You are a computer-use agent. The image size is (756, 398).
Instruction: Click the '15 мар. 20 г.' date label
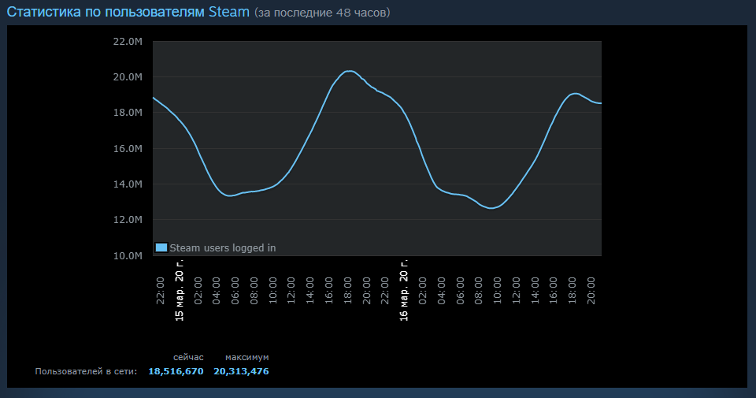[x=180, y=290]
